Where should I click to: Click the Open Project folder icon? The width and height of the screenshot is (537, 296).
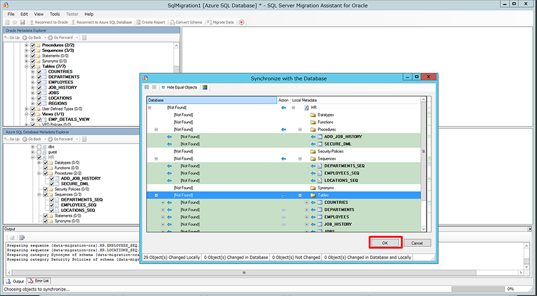click(15, 22)
